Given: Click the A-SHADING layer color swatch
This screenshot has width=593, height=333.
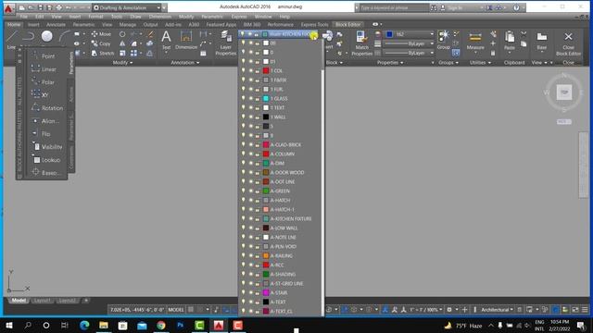Looking at the screenshot, I should tap(266, 274).
